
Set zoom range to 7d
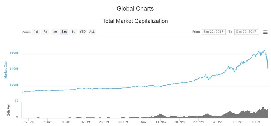point(45,32)
